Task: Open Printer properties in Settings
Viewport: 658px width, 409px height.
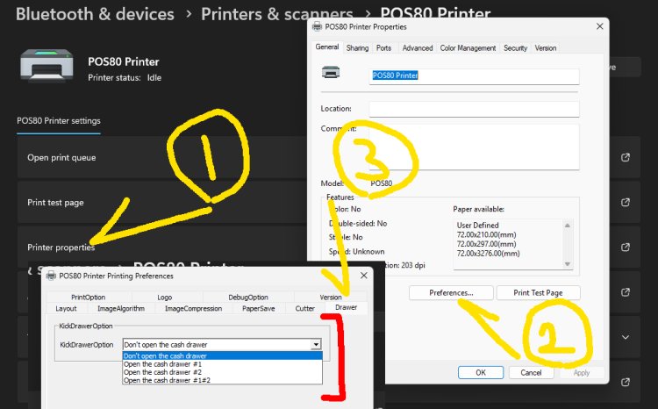Action: (x=61, y=248)
